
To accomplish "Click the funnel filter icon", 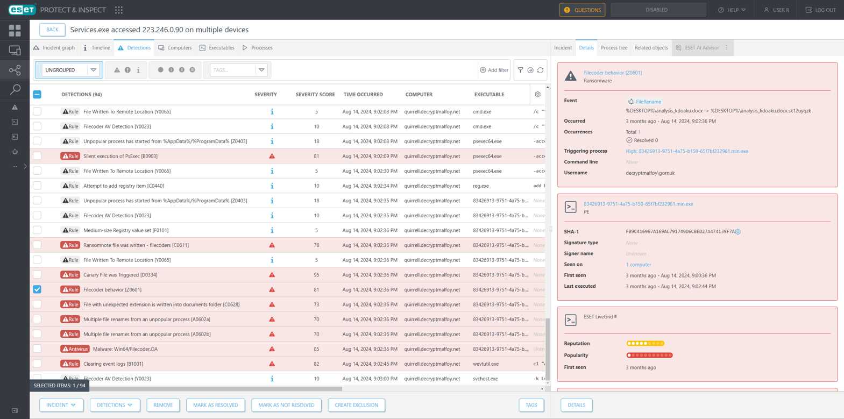I will (x=520, y=70).
